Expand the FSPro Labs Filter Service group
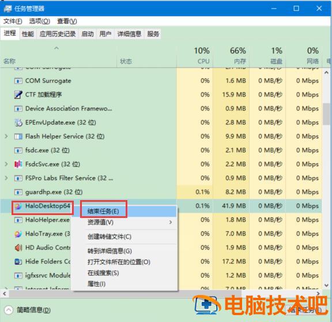The width and height of the screenshot is (332, 322). (6, 178)
